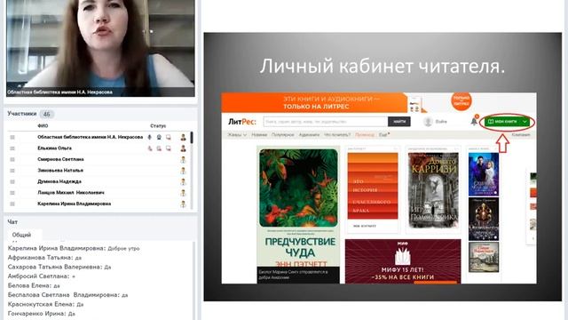Click notification bell icon on LitRes slide
Viewport: 568px width, 320px height.
pyautogui.click(x=474, y=121)
